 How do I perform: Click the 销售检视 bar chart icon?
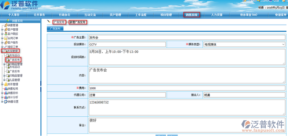point(6,88)
